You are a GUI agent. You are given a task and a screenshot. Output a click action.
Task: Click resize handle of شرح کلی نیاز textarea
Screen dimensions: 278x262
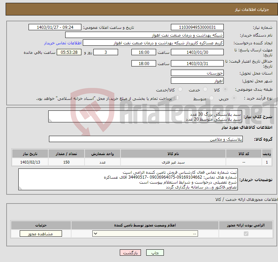tap(50, 121)
